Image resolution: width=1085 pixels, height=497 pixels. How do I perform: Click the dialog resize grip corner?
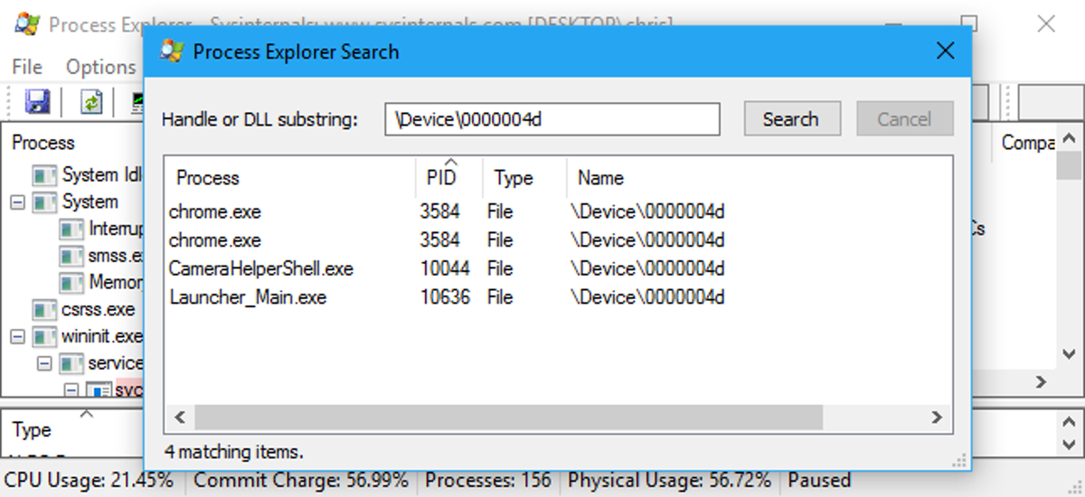coord(960,459)
